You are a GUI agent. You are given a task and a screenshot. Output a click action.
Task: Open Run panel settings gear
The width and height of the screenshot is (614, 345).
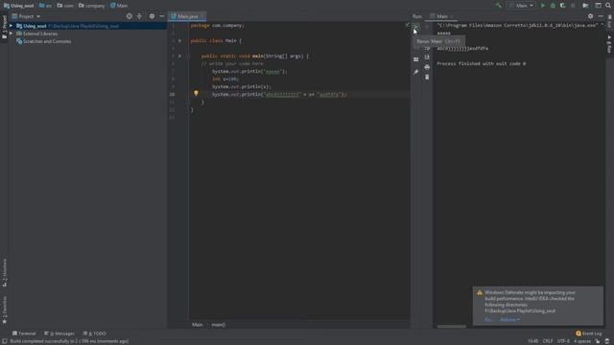click(591, 16)
